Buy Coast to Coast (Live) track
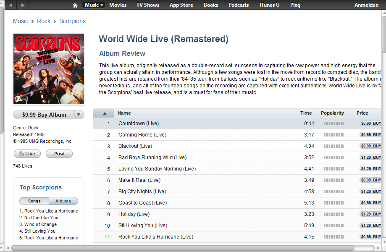This screenshot has height=252, width=386. (371, 202)
